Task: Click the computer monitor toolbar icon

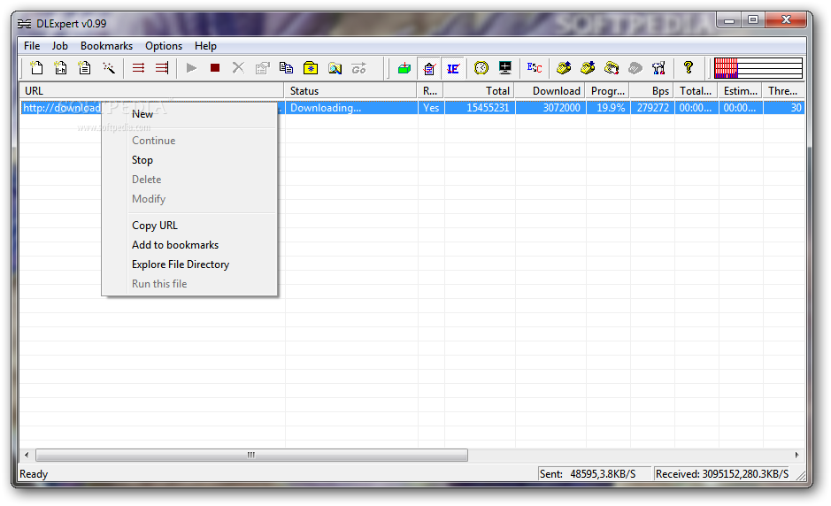Action: (x=505, y=68)
